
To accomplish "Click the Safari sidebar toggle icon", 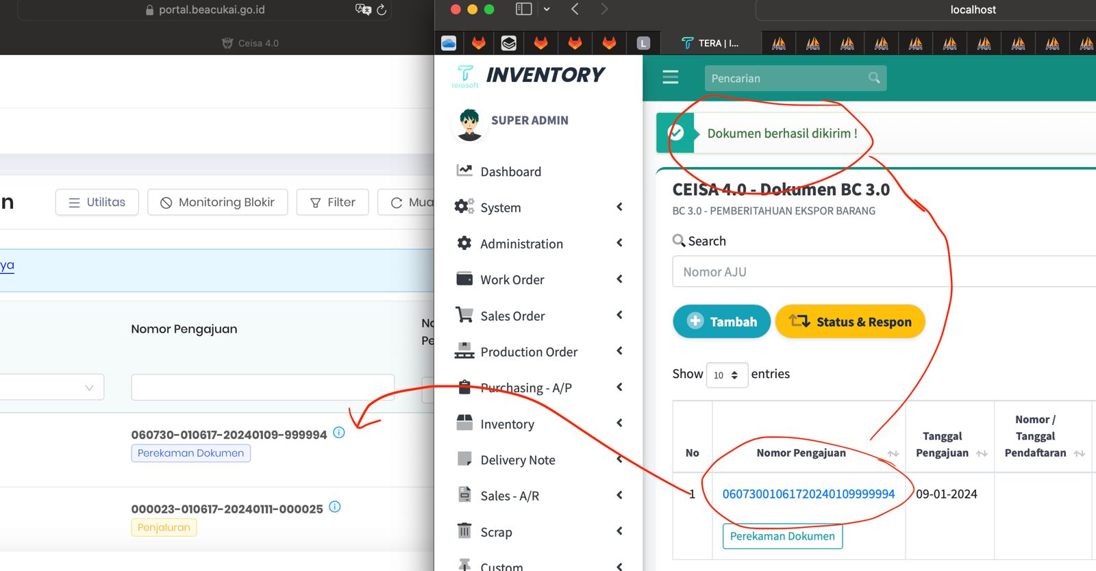I will pos(524,9).
